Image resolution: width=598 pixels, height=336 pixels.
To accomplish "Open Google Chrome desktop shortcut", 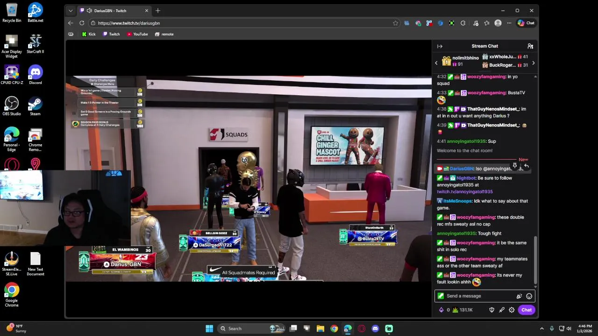I will tap(12, 294).
